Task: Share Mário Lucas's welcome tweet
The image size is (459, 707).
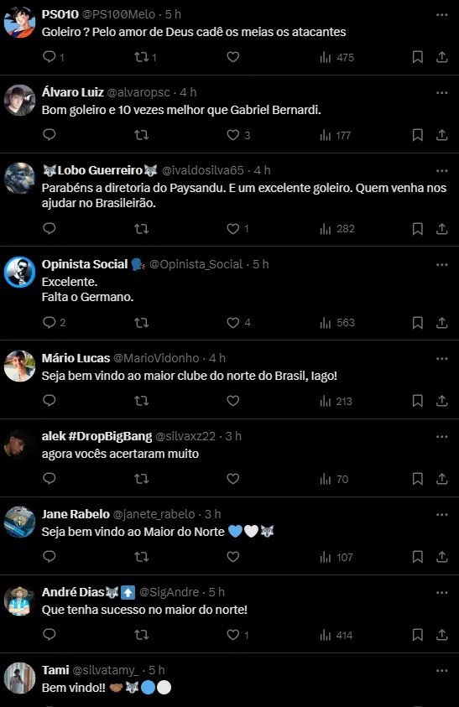Action: pyautogui.click(x=442, y=401)
